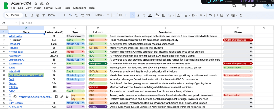Open the text color picker
This screenshot has height=109, width=274.
point(150,15)
